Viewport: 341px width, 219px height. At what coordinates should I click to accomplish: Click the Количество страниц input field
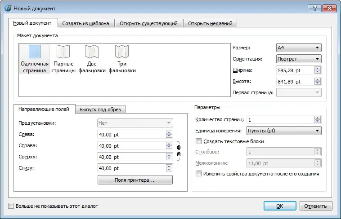click(x=281, y=119)
